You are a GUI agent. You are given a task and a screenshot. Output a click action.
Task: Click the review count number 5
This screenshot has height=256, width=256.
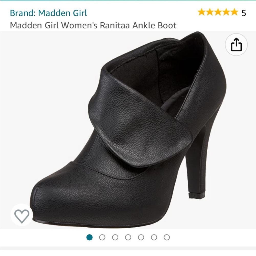(x=244, y=12)
